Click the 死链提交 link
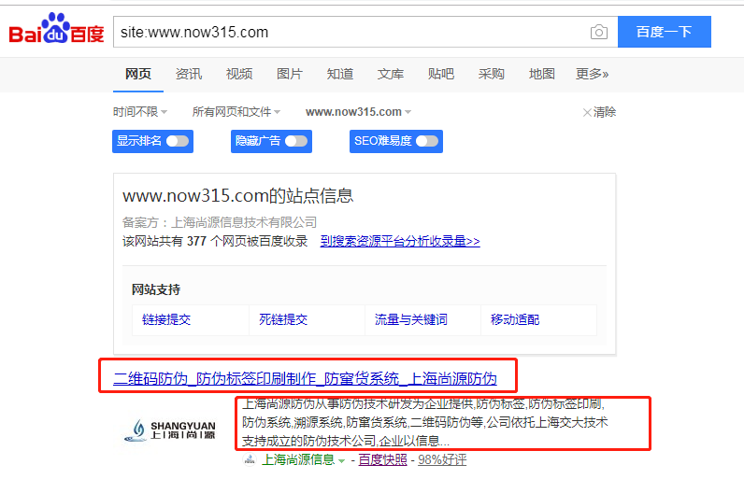Screen dimensions: 744x479 tap(283, 320)
